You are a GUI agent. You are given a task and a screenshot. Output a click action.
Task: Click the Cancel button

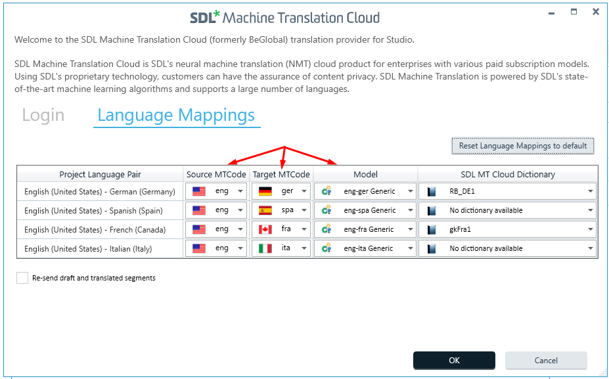click(546, 361)
